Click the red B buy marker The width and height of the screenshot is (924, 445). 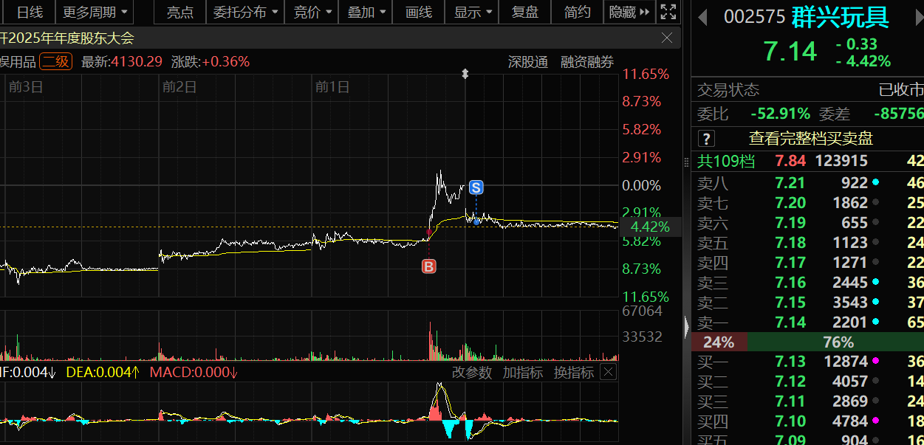pos(428,267)
